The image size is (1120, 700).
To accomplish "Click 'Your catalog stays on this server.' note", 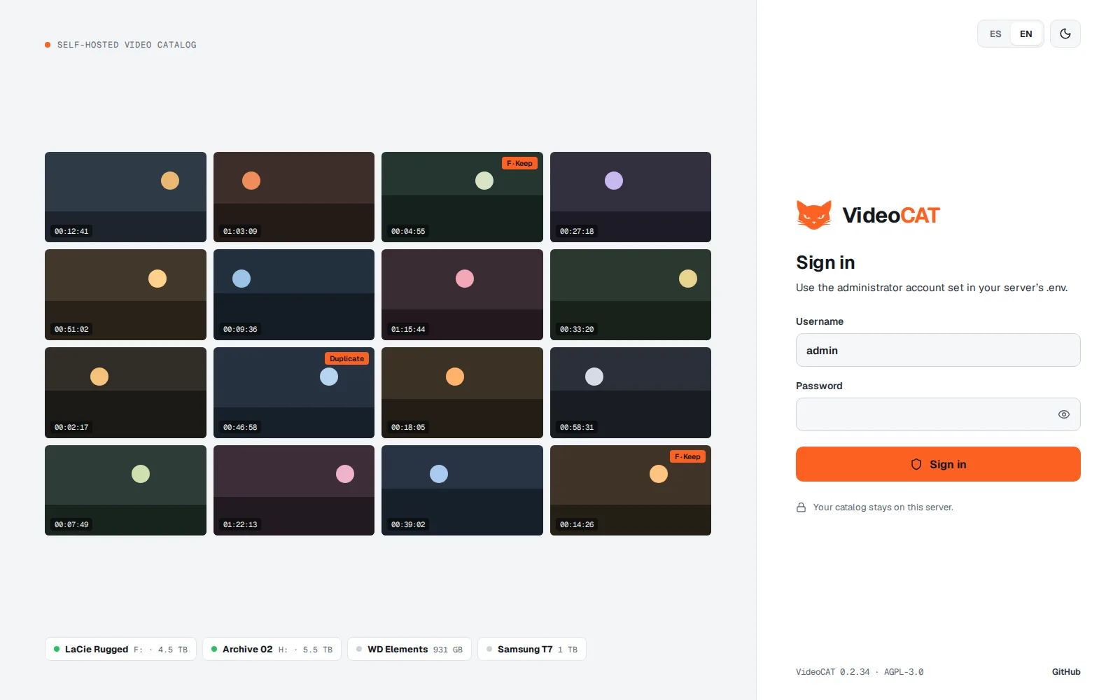I will click(x=883, y=507).
